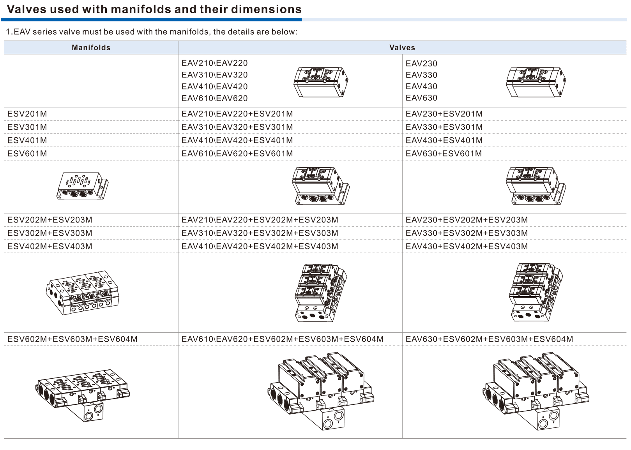Select the 'EAV330+ESV302M+ESV303M' cell
The width and height of the screenshot is (631, 450).
coord(514,233)
